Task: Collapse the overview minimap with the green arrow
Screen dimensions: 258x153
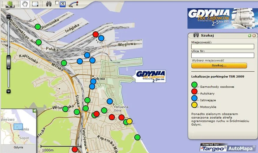Action: point(35,111)
